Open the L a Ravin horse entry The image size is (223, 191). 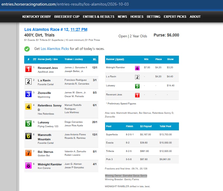[x=44, y=80]
